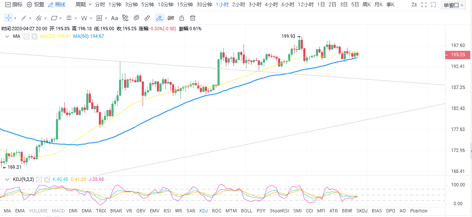Open the 单窗口 window layout dropdown
The width and height of the screenshot is (472, 217).
pos(453,5)
